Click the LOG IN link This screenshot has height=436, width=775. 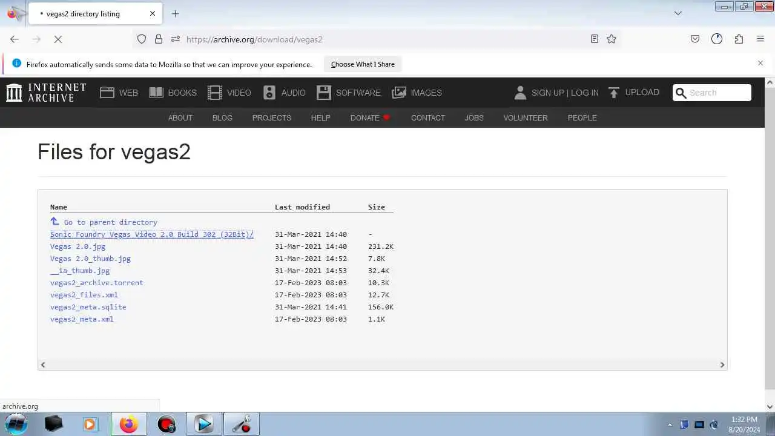585,93
